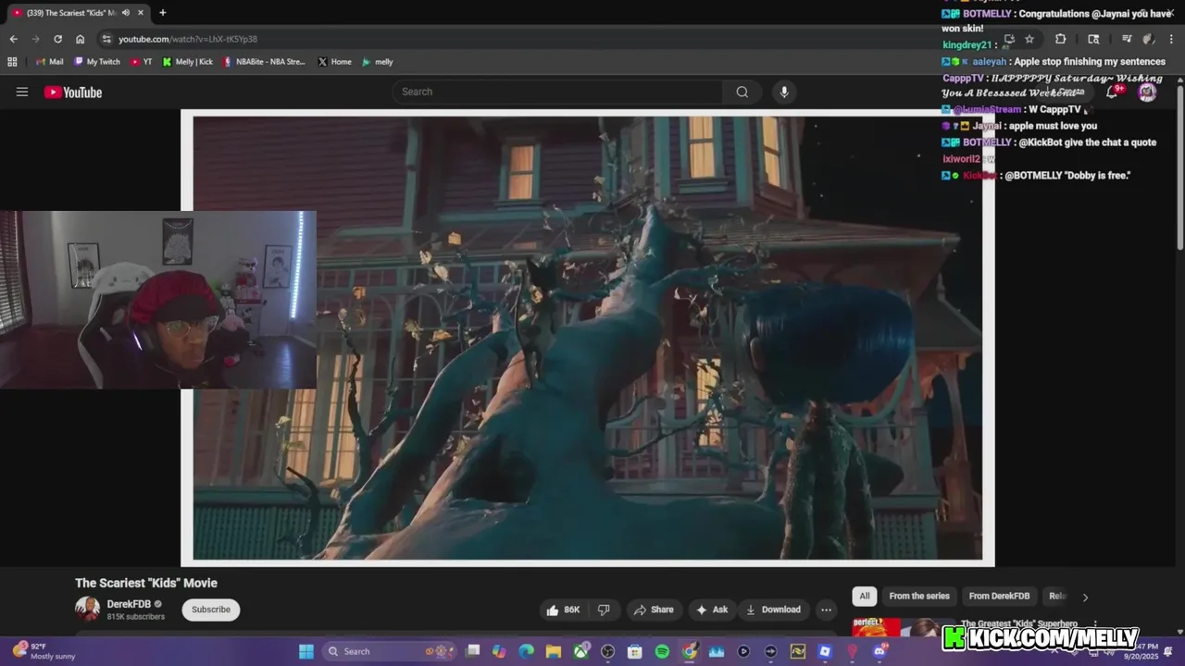Open Spotify from the taskbar
The height and width of the screenshot is (666, 1185).
[x=662, y=651]
